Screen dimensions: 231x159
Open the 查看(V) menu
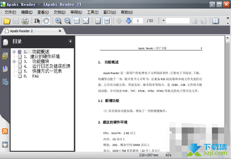click(x=43, y=12)
